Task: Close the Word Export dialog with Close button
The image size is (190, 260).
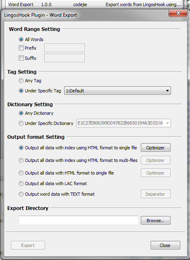Action: 165,245
